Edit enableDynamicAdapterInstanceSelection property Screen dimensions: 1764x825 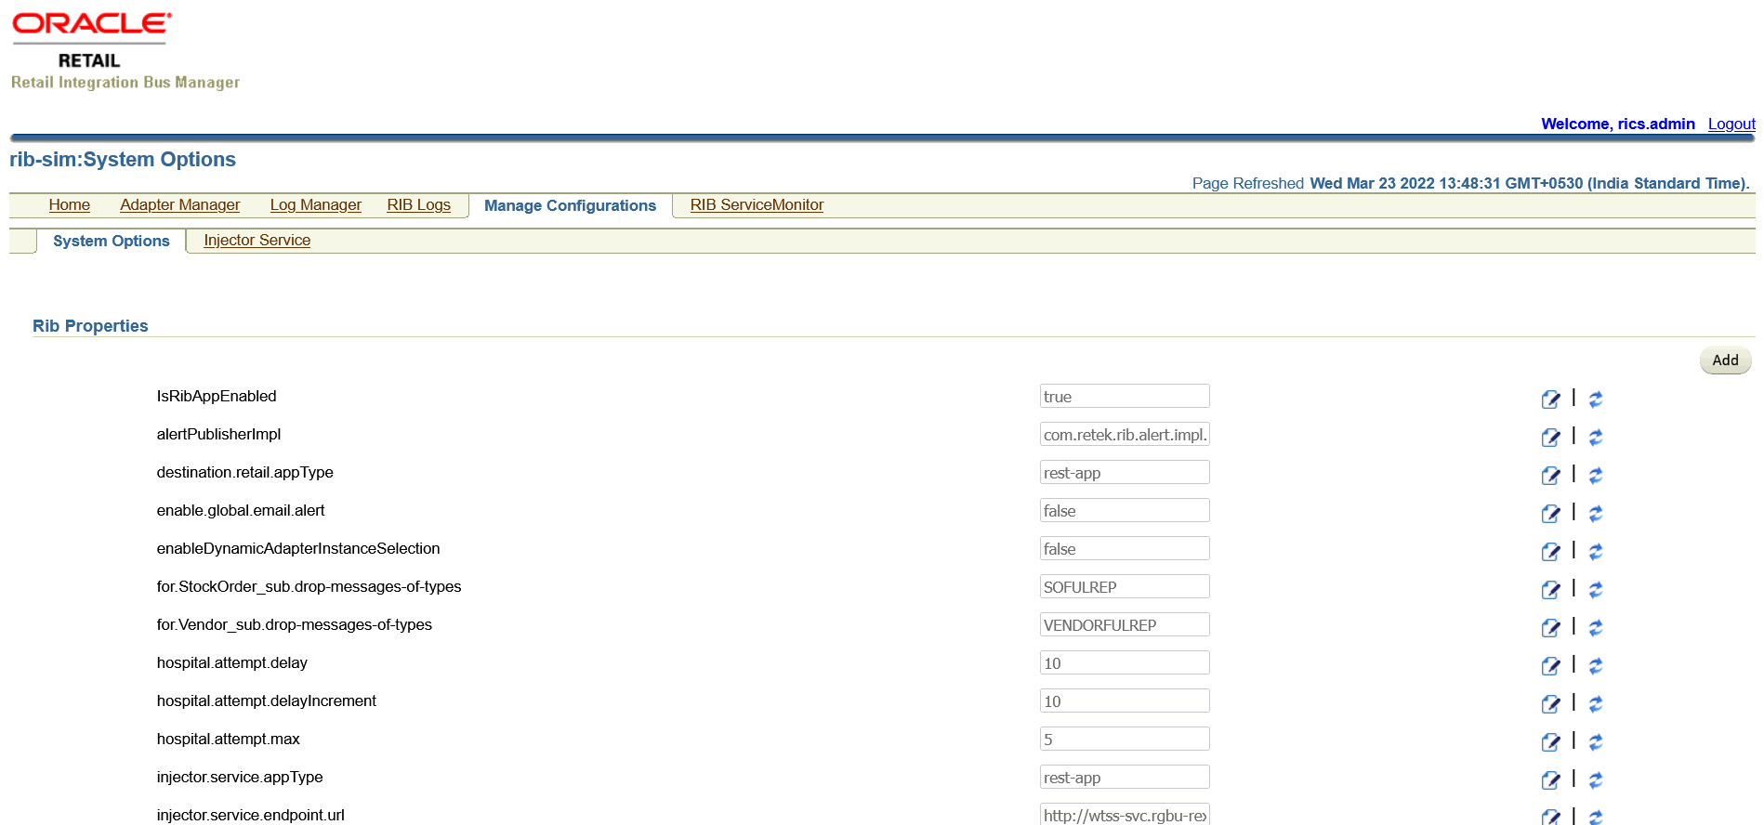point(1550,552)
